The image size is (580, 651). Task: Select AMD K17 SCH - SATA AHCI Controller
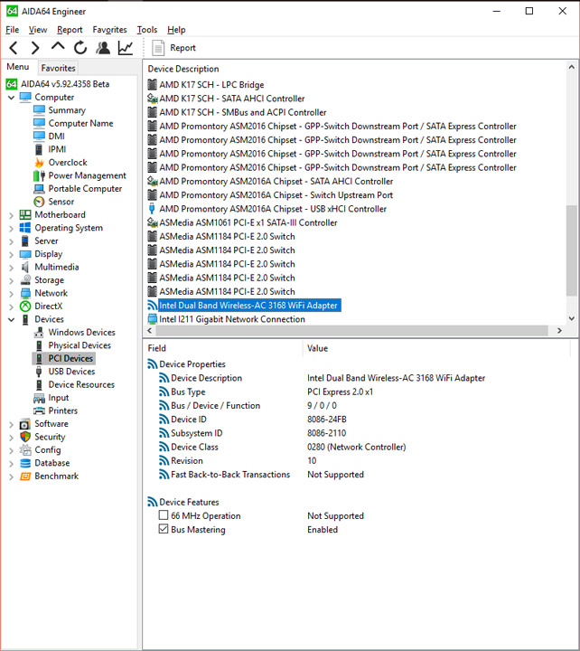pos(232,99)
